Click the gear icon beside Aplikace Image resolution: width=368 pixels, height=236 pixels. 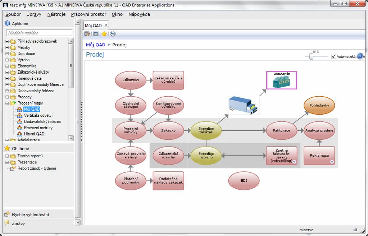(7, 23)
